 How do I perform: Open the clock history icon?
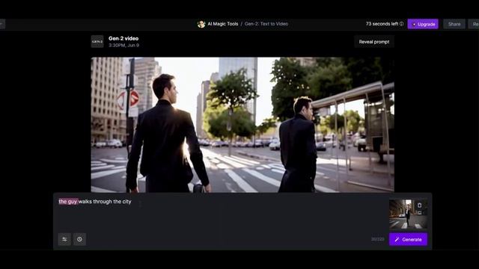point(80,239)
